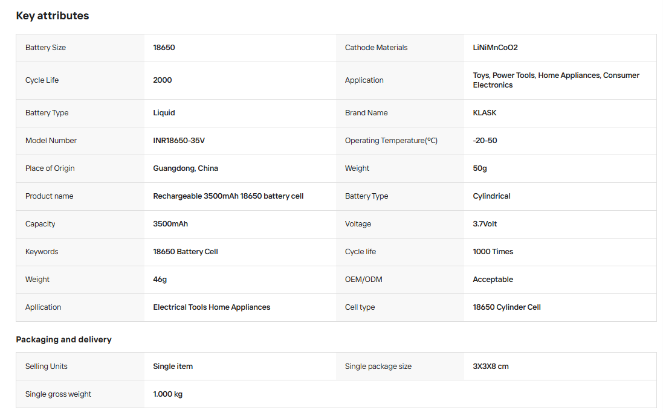The image size is (663, 413).
Task: Click the Voltage value 3.7Volt
Action: pyautogui.click(x=485, y=224)
